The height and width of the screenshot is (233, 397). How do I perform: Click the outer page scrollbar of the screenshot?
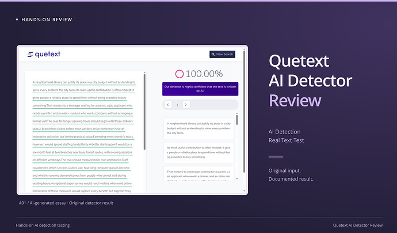(x=244, y=112)
